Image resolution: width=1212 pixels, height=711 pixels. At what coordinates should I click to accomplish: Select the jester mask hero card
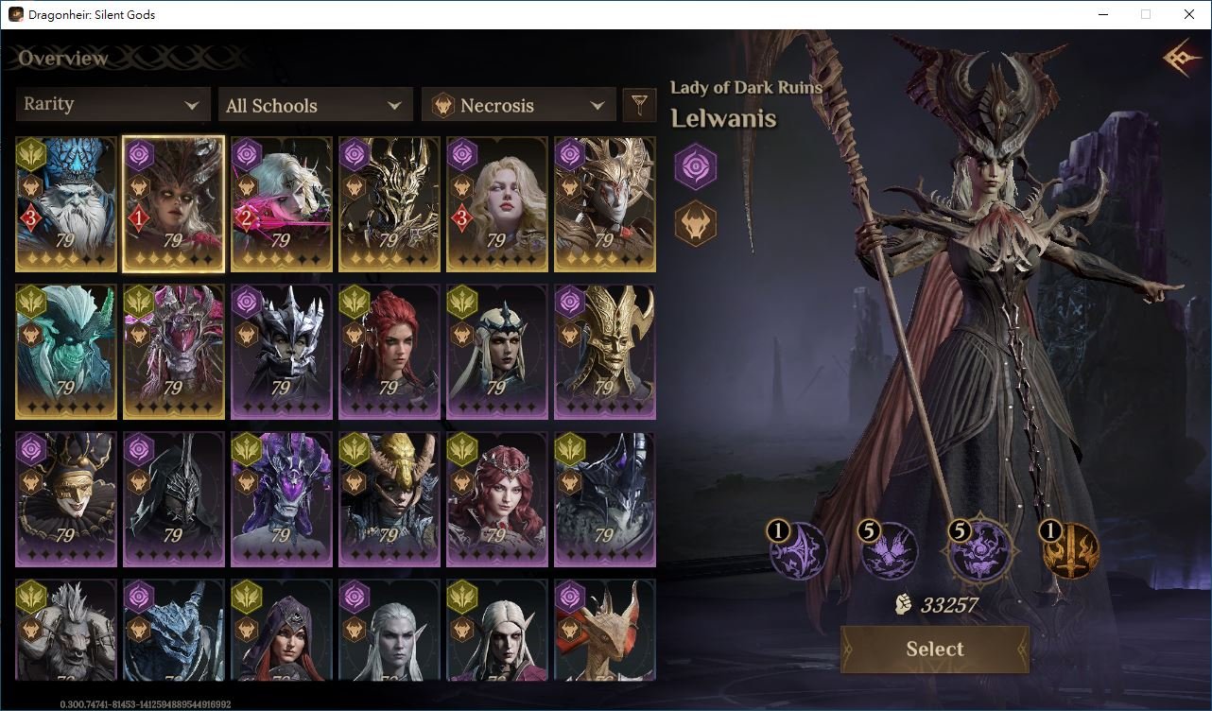(66, 499)
